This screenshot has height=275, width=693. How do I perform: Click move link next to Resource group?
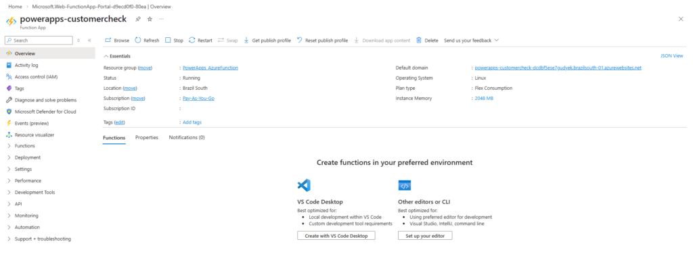[145, 68]
